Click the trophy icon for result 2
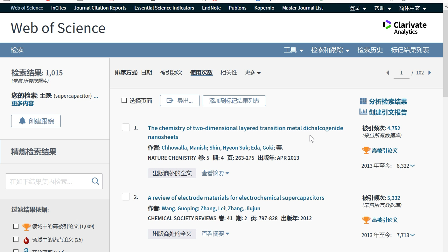Screen dimensions: 448x252 366,220
